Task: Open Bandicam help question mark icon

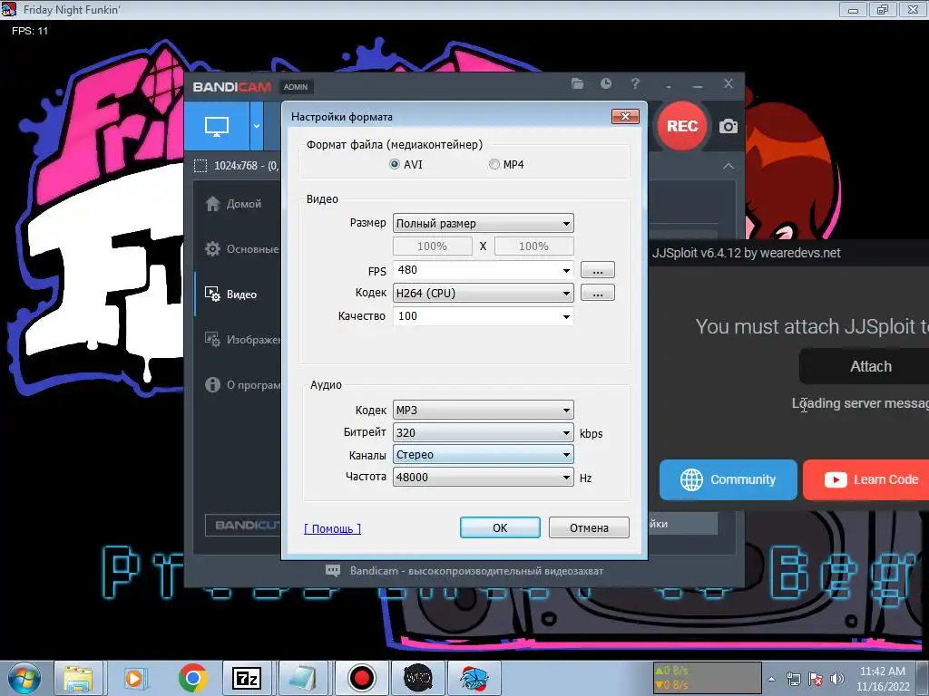Action: 635,84
